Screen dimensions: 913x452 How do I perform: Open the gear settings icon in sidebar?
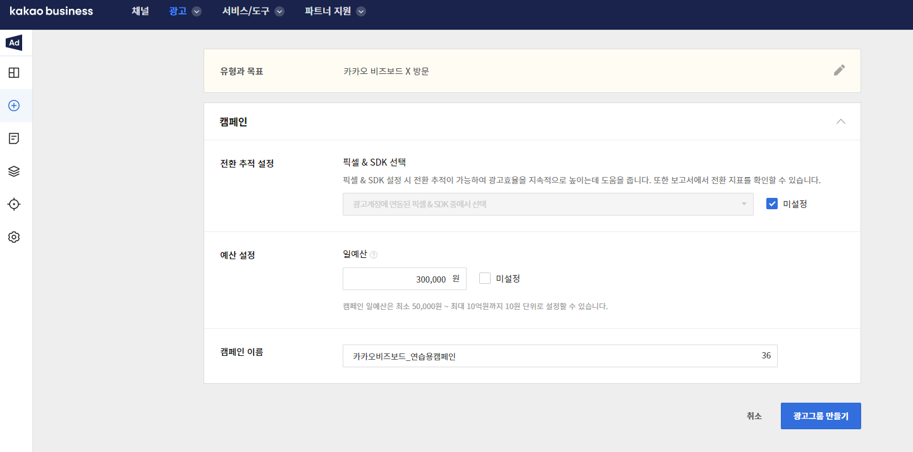click(x=14, y=237)
